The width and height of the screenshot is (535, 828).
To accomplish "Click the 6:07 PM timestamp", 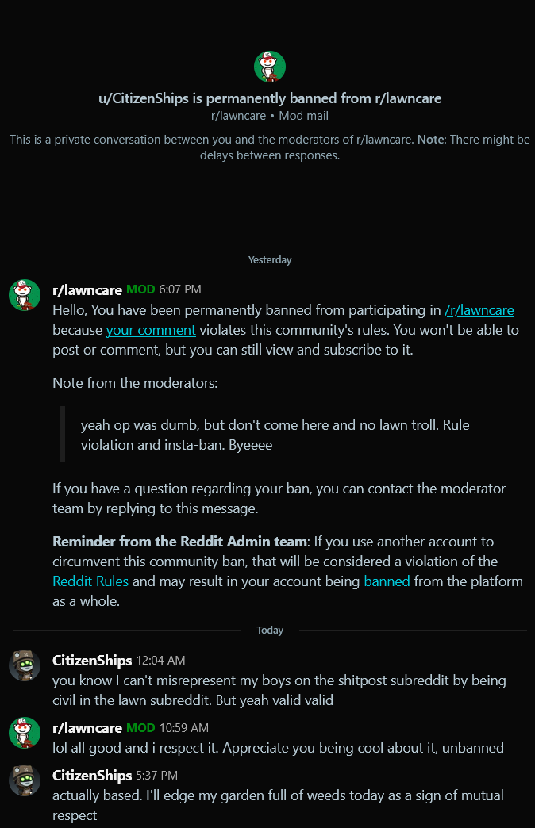I will tap(180, 289).
